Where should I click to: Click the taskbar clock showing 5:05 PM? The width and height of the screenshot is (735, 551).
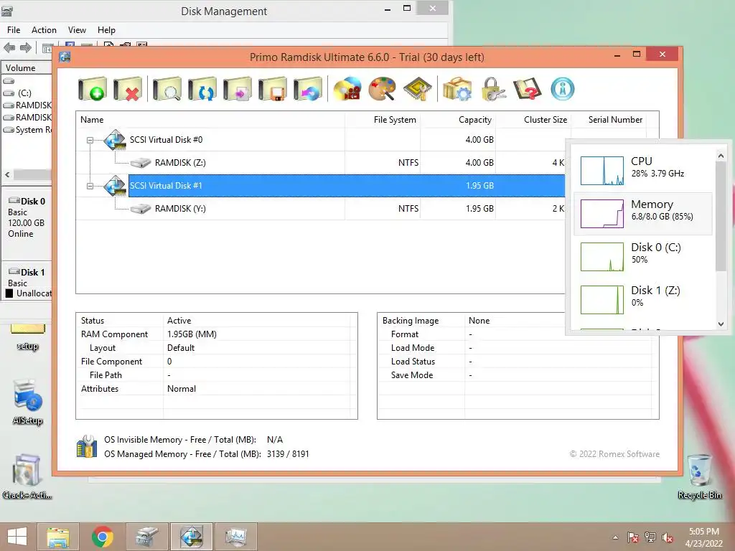coord(703,537)
